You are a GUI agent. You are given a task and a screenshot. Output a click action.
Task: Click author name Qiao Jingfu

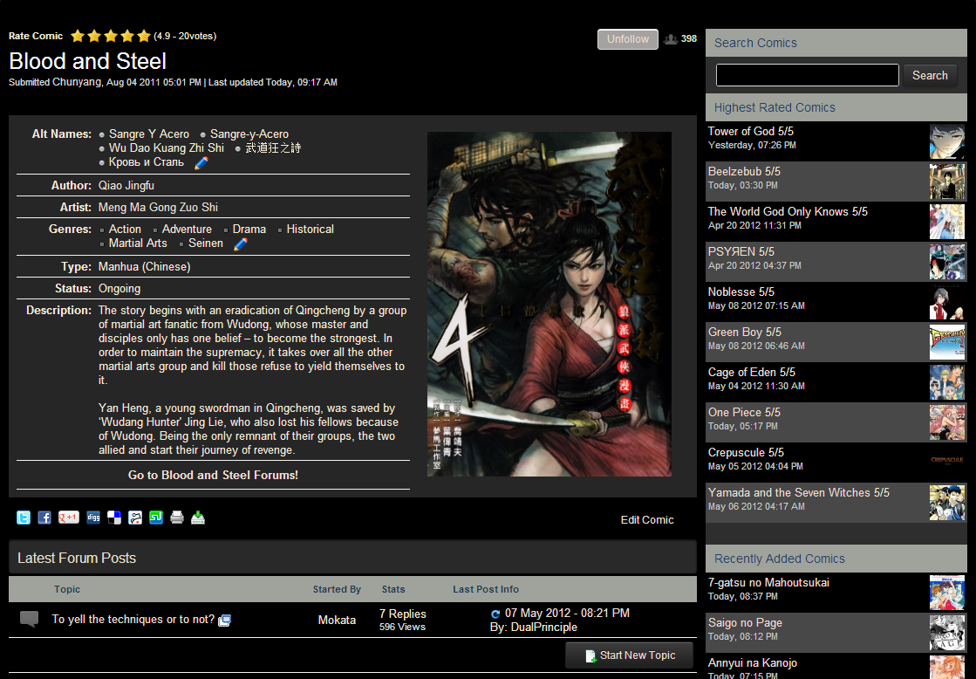coord(126,186)
